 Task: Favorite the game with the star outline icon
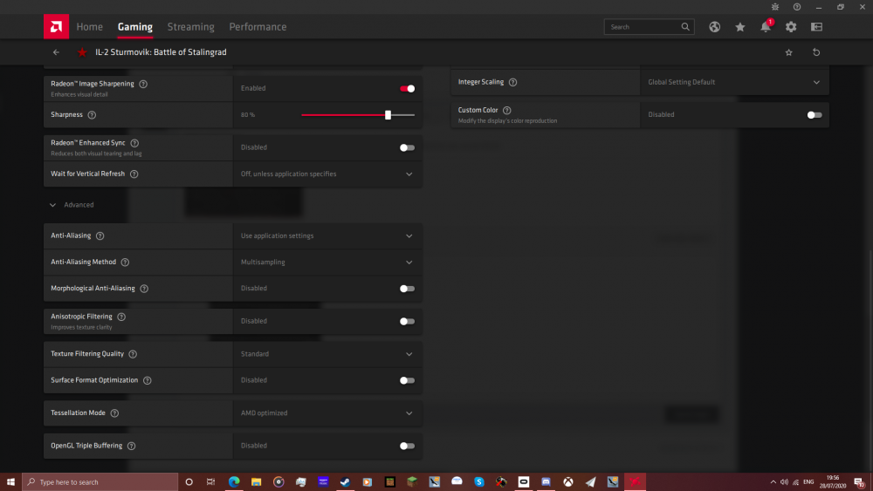[789, 52]
